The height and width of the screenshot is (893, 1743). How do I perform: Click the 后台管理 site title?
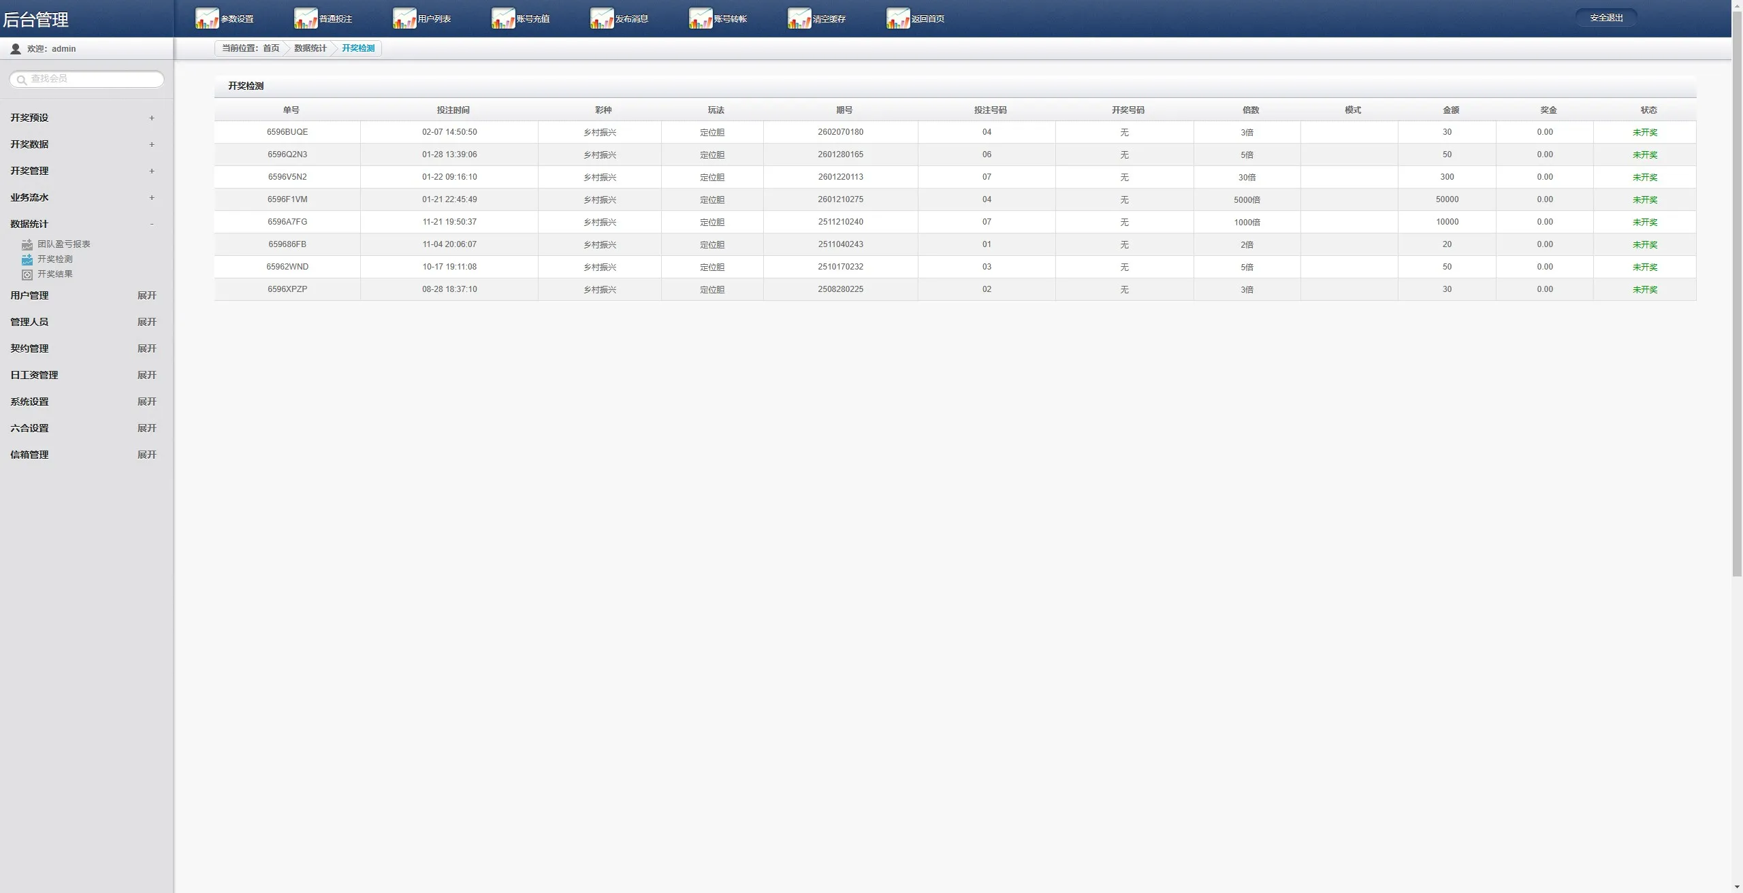pyautogui.click(x=35, y=20)
